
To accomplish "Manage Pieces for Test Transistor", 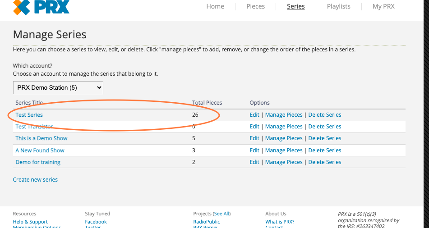I will point(284,127).
